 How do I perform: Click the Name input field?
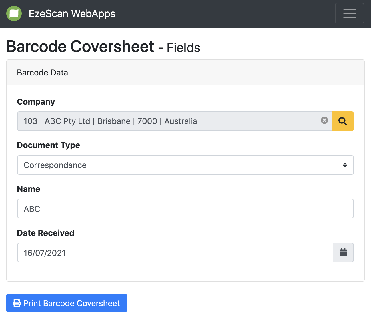click(185, 208)
